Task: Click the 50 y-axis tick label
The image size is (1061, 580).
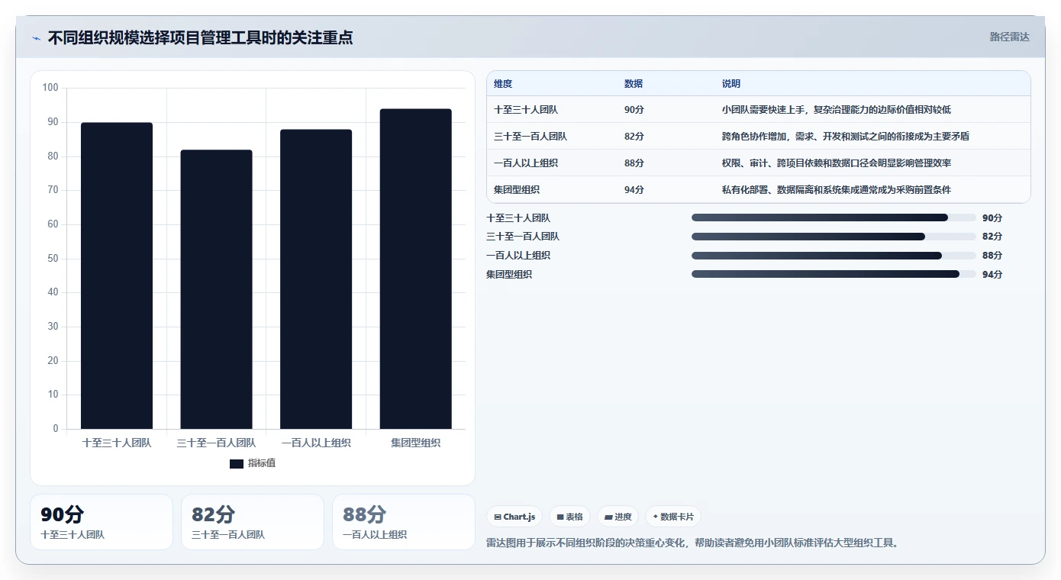Action: (53, 259)
